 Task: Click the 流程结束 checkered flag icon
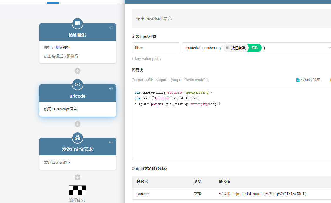(x=78, y=190)
